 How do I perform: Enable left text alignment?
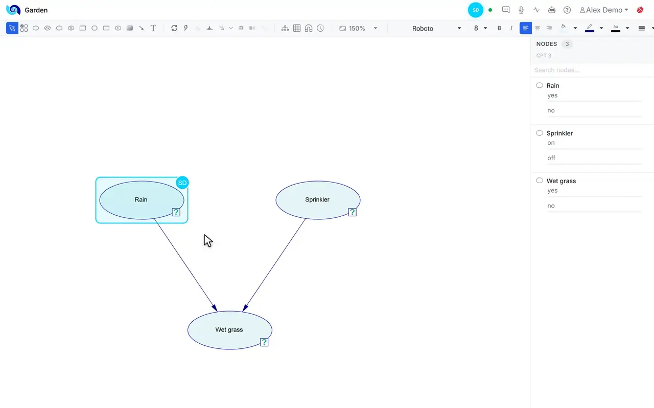[x=525, y=28]
